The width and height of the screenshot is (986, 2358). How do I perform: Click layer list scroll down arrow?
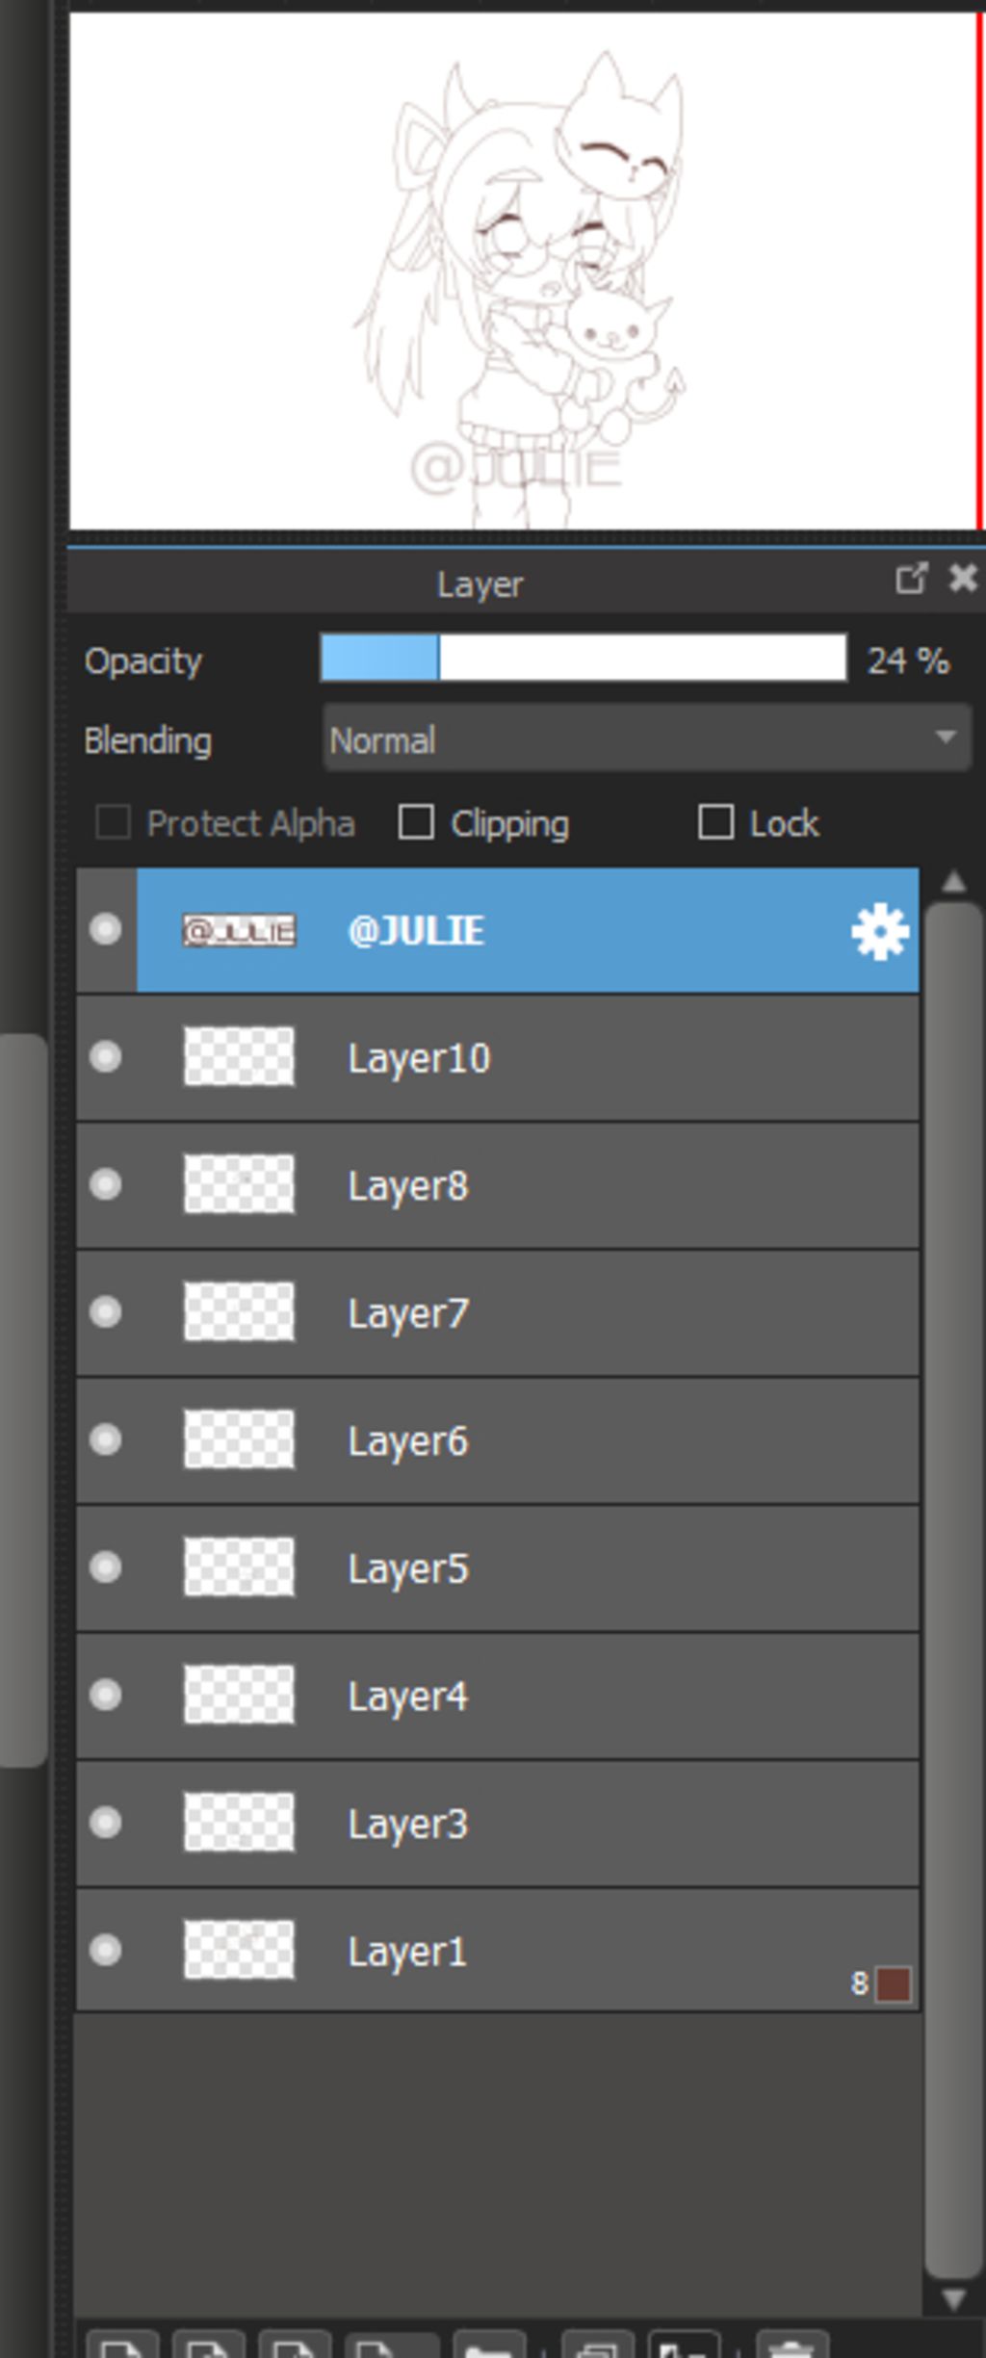[953, 2299]
